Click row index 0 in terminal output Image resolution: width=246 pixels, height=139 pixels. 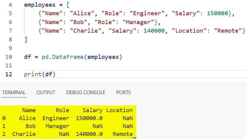pyautogui.click(x=4, y=118)
